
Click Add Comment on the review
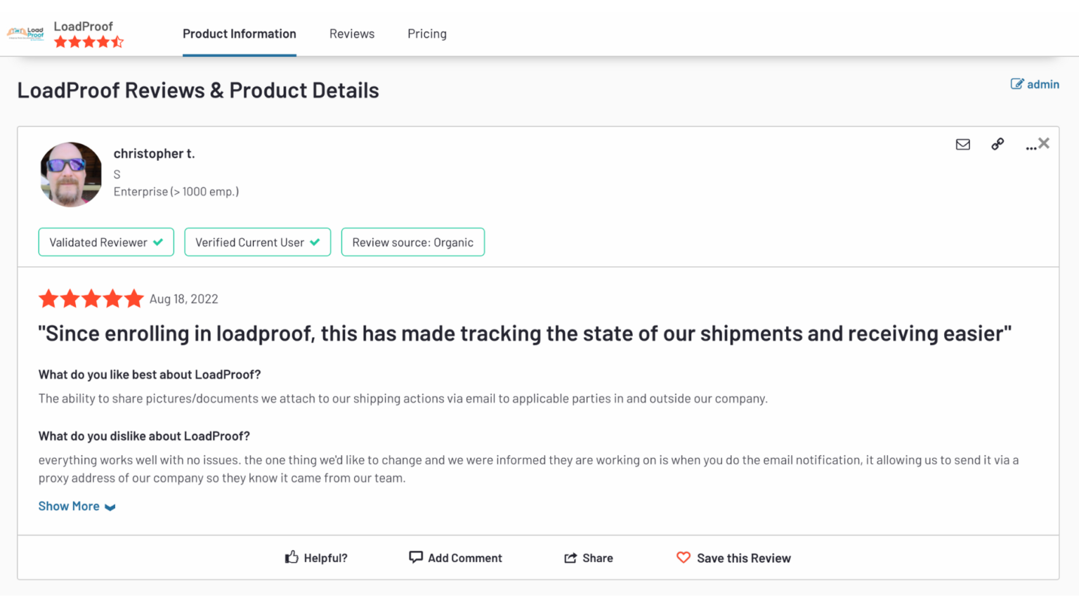(x=455, y=558)
